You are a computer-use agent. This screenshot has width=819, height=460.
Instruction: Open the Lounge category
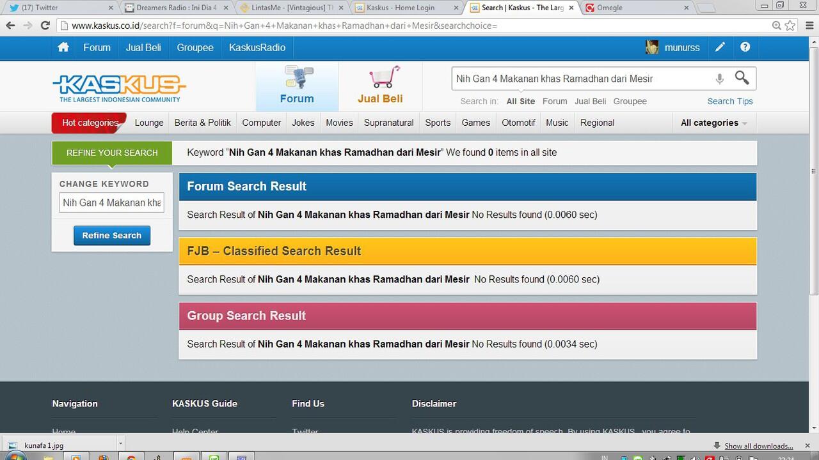[x=149, y=123]
